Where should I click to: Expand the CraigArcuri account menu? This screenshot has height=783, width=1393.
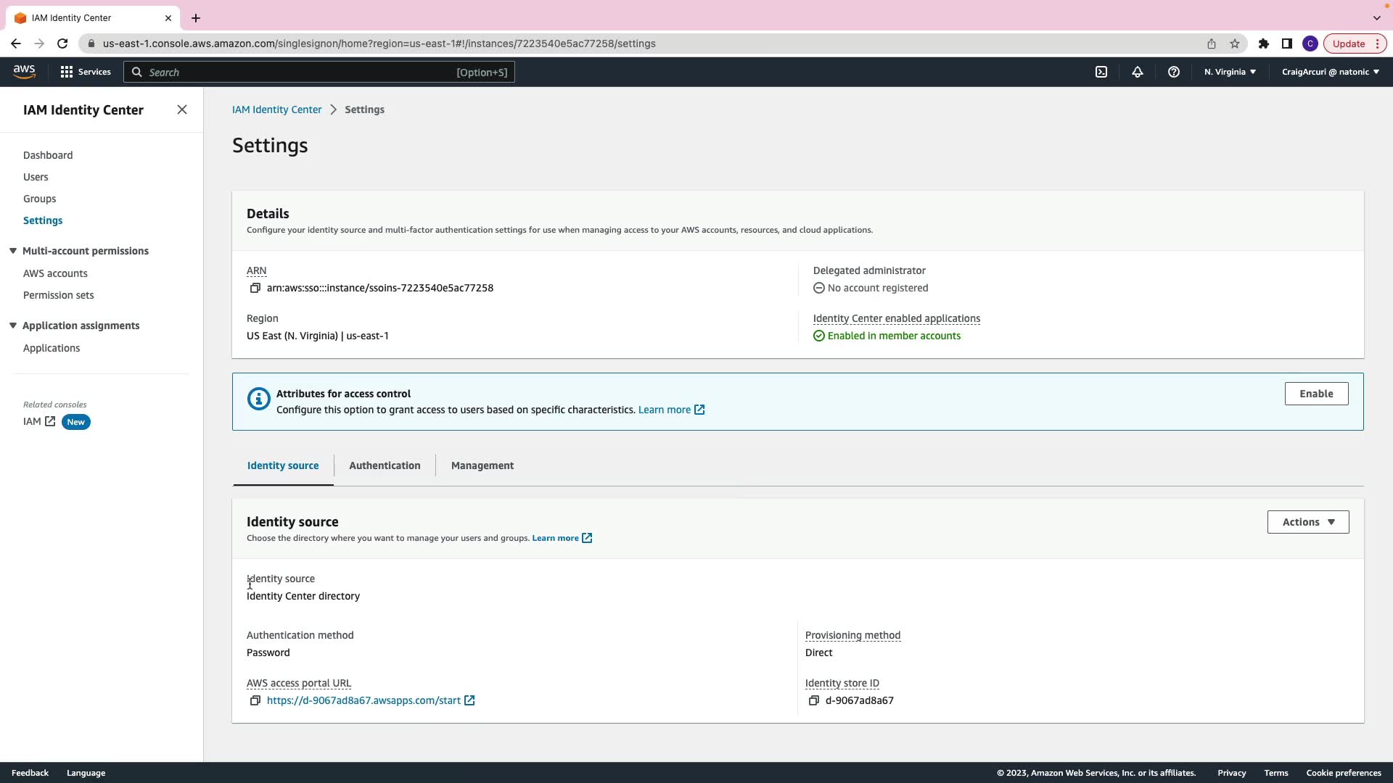[x=1330, y=72]
